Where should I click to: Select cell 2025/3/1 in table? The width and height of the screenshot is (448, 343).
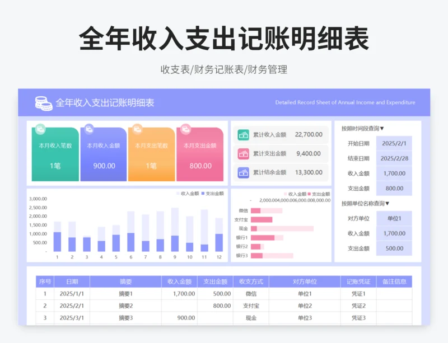tap(72, 318)
